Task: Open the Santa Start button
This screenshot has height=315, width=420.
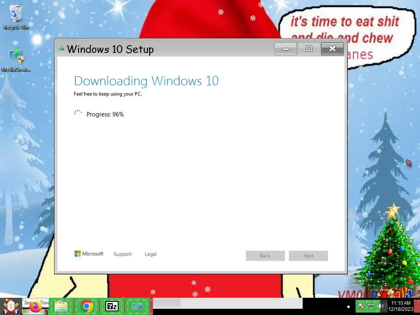Action: 11,306
